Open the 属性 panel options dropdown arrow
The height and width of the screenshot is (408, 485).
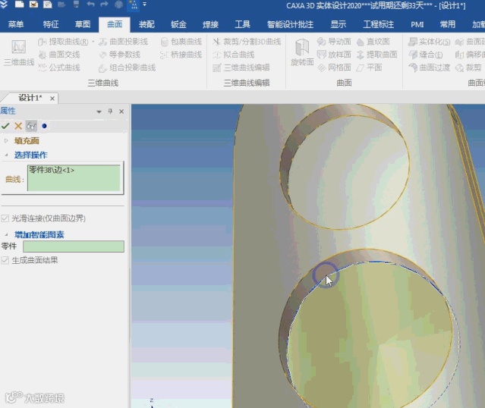pos(99,111)
